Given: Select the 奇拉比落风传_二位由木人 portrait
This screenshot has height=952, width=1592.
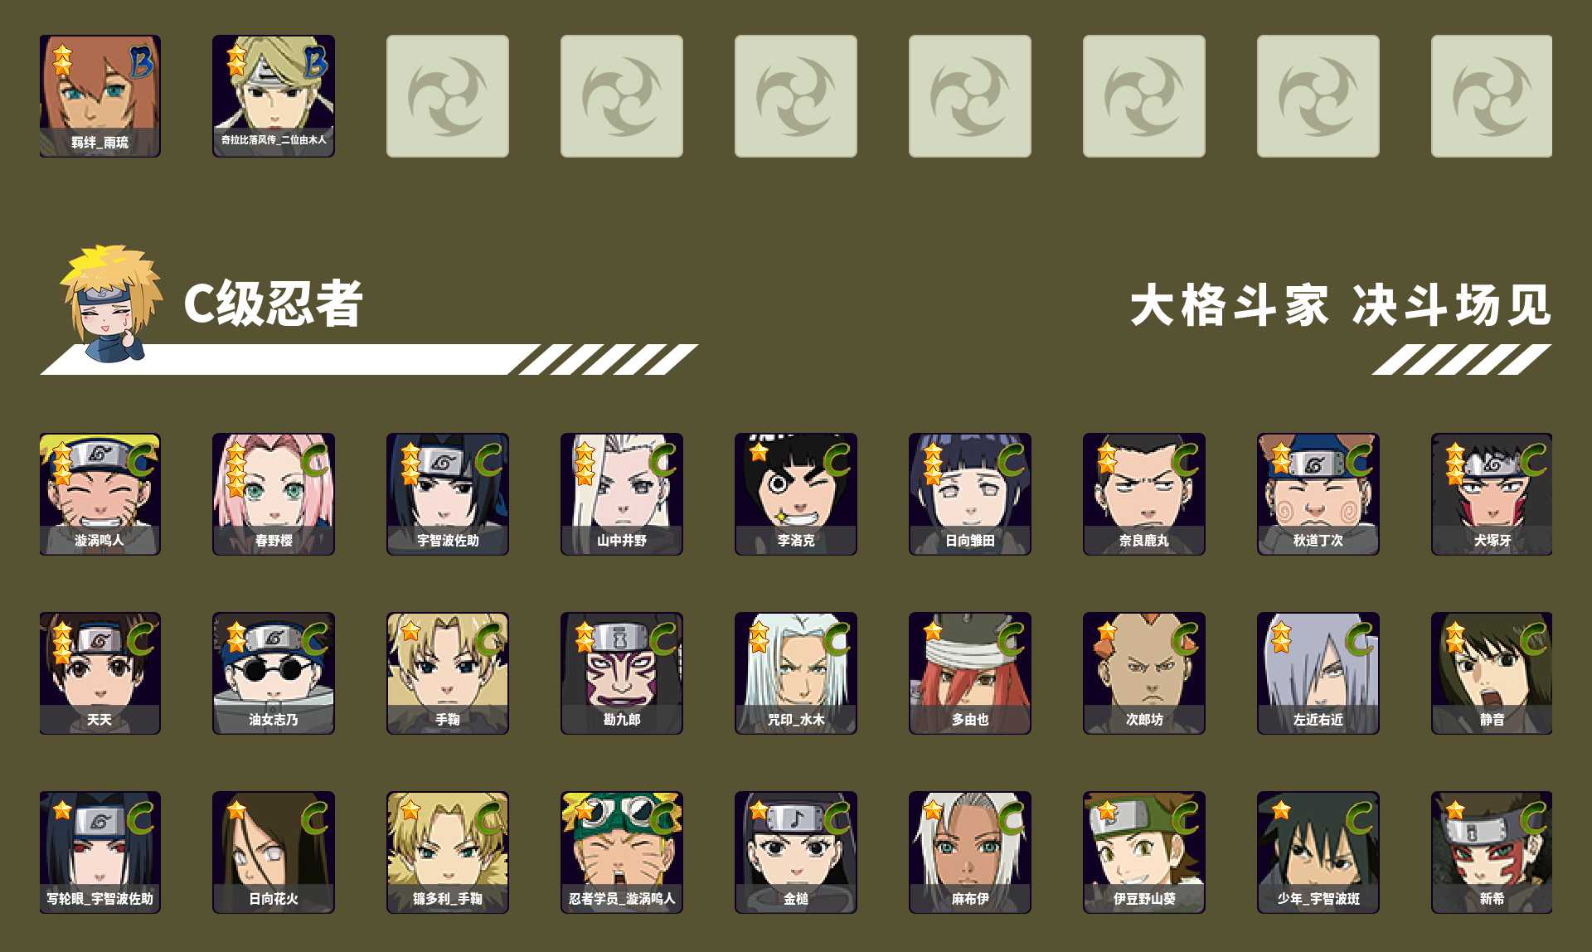Looking at the screenshot, I should tap(274, 95).
